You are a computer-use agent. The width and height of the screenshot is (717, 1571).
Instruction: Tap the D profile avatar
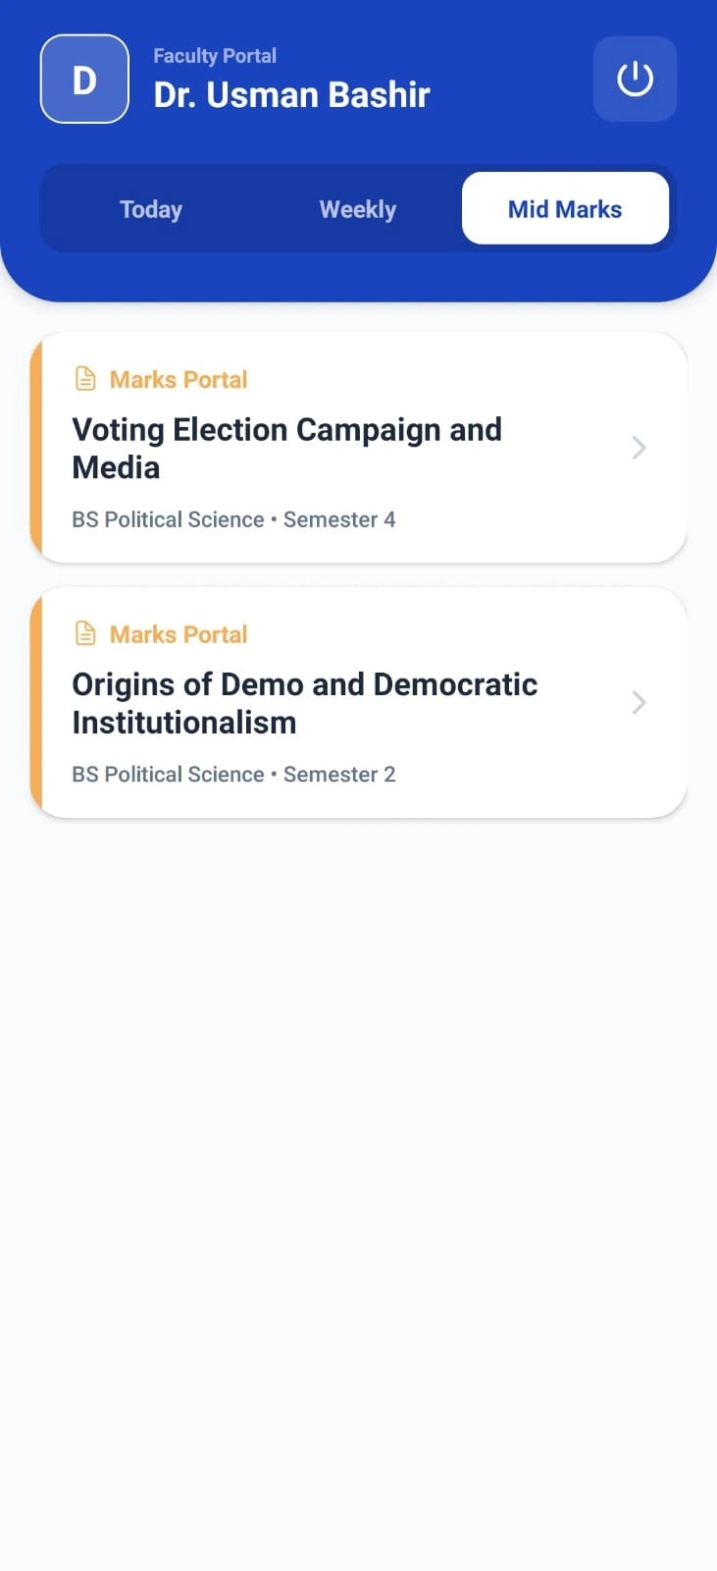tap(84, 79)
